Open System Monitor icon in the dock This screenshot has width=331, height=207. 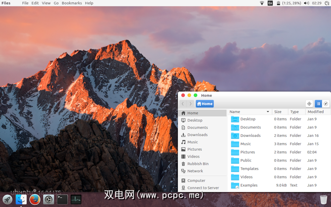click(x=76, y=200)
